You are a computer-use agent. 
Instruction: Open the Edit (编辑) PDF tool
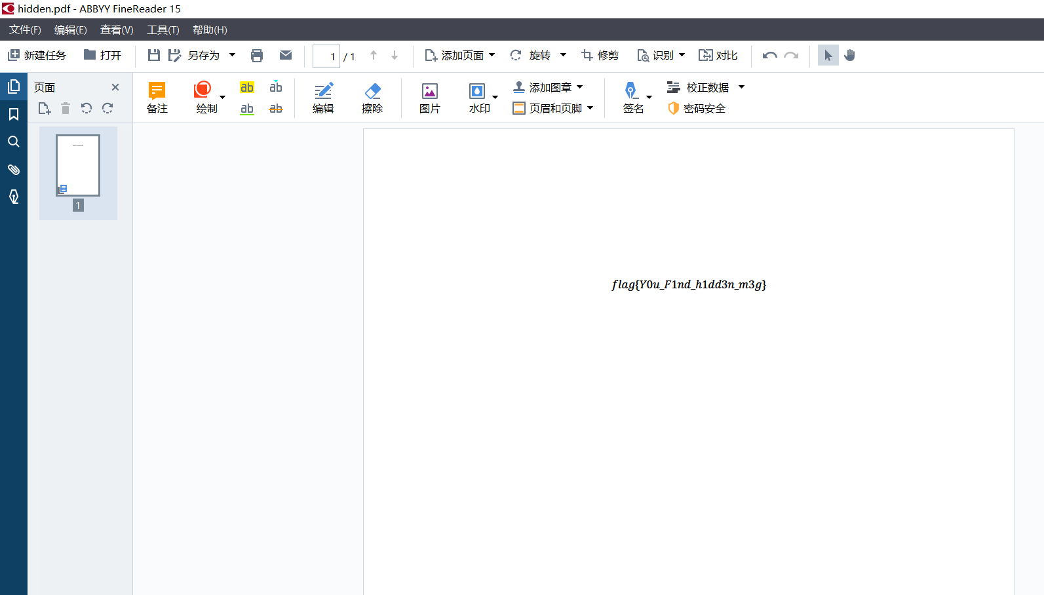[x=323, y=98]
